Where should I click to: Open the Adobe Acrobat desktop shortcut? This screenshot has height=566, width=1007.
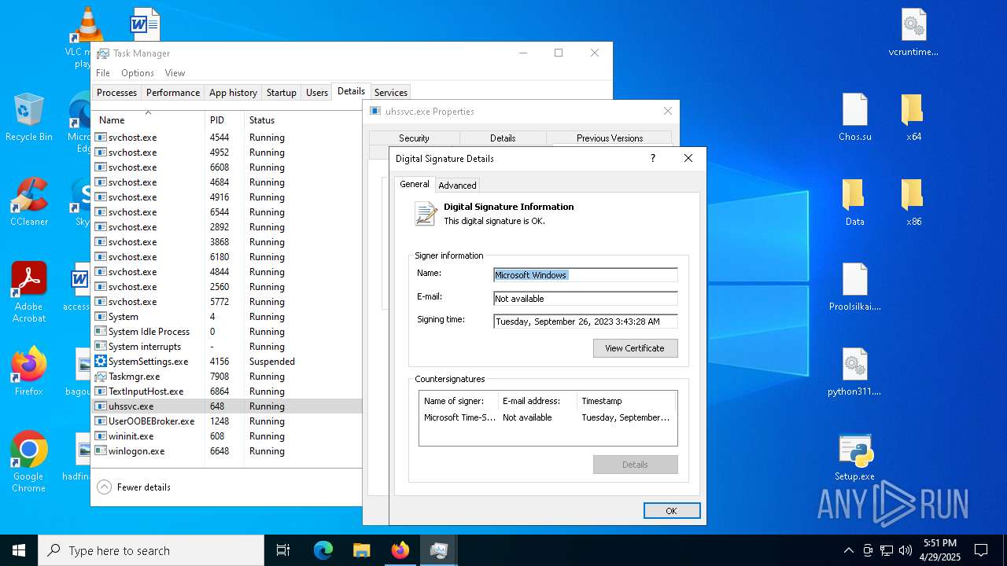tap(28, 292)
